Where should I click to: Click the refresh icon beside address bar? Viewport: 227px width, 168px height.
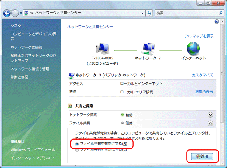point(149,13)
